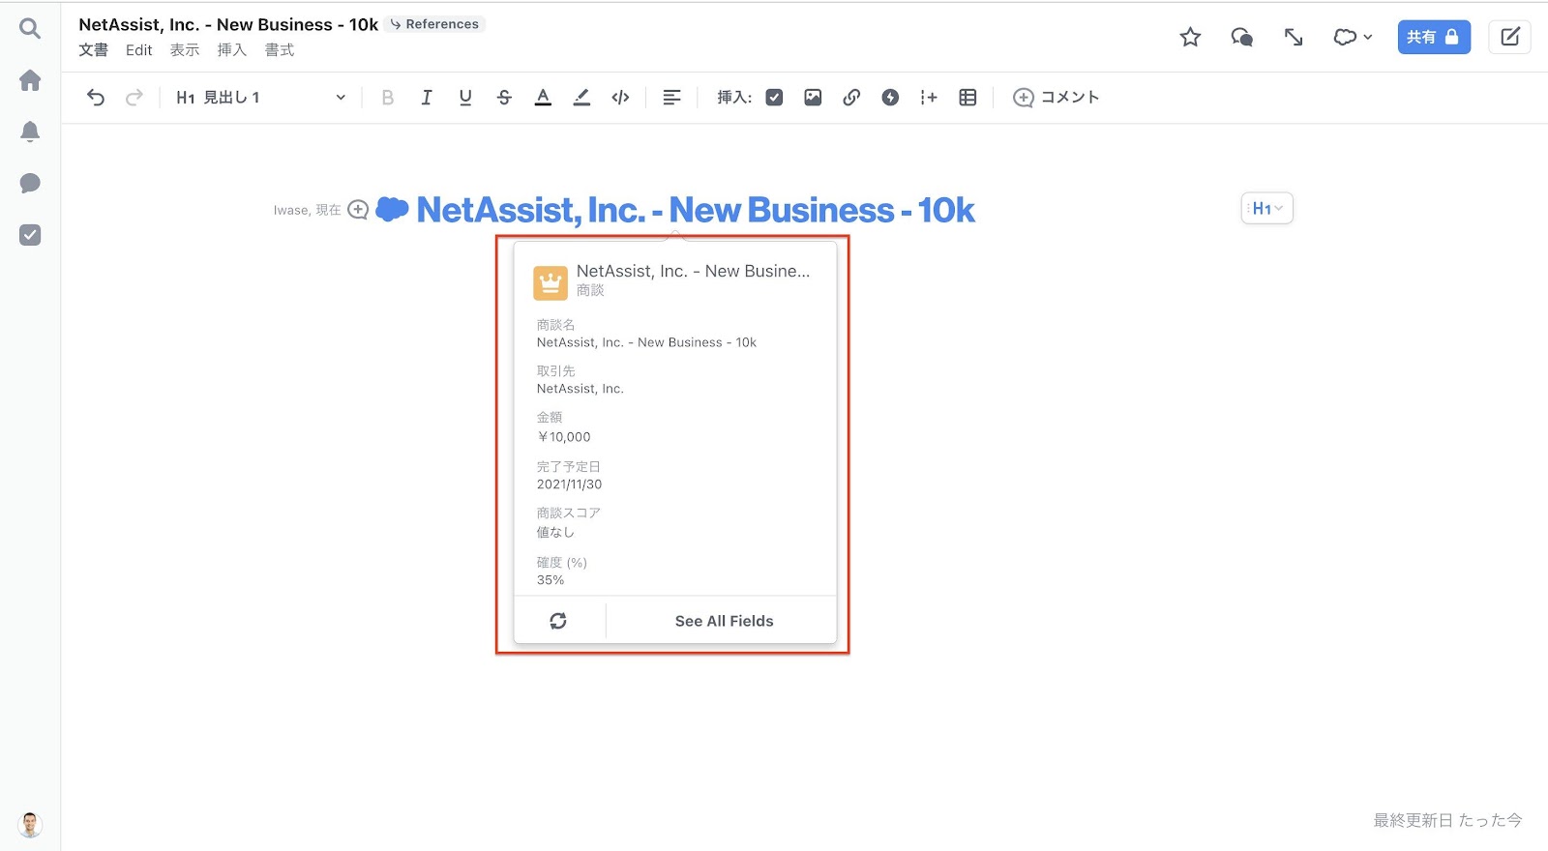Open the H1 heading style dropdown at right

[x=1267, y=208]
